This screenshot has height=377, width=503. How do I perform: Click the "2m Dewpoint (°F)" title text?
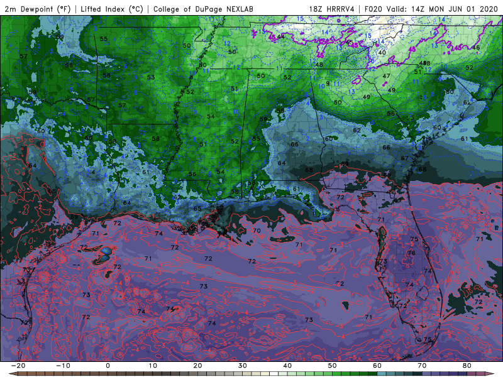38,9
